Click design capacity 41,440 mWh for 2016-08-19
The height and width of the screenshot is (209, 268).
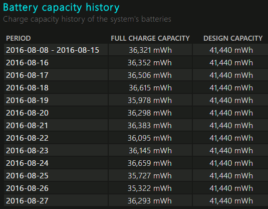[231, 100]
